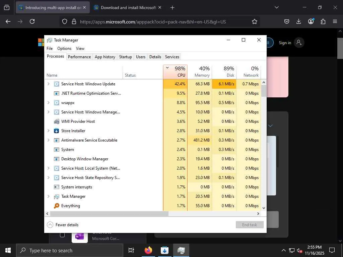
Task: Click the taskbar search box
Action: coord(70,250)
